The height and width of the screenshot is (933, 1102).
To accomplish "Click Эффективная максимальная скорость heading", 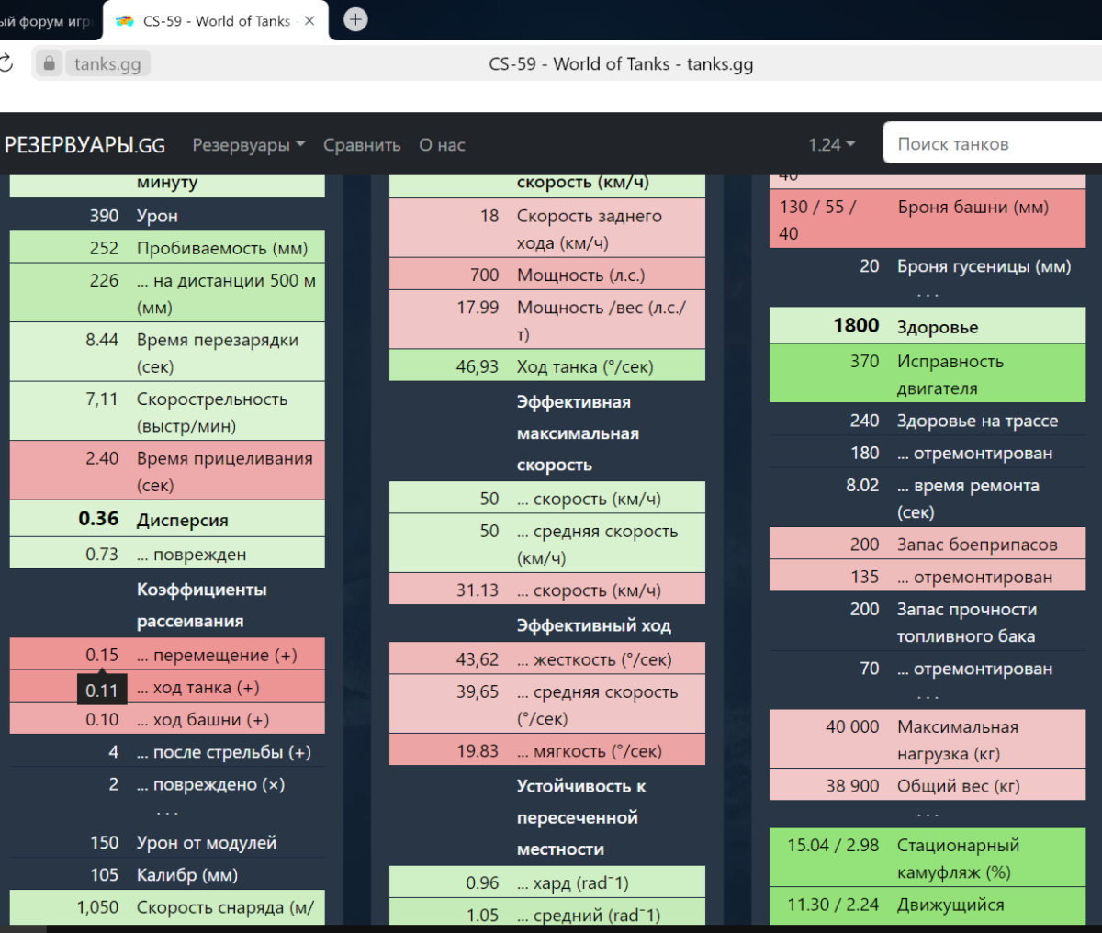I will pyautogui.click(x=578, y=433).
